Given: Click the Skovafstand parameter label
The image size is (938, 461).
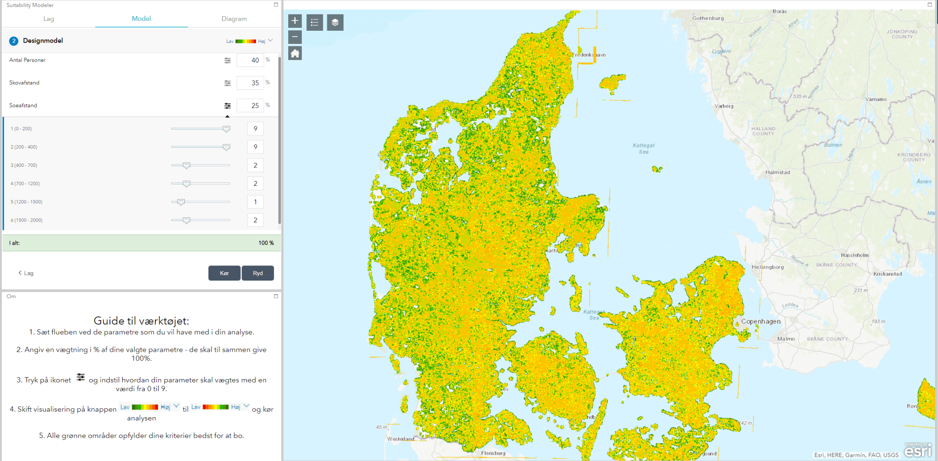Looking at the screenshot, I should click(x=24, y=83).
